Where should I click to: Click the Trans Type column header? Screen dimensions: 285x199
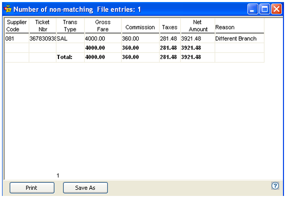coord(70,25)
